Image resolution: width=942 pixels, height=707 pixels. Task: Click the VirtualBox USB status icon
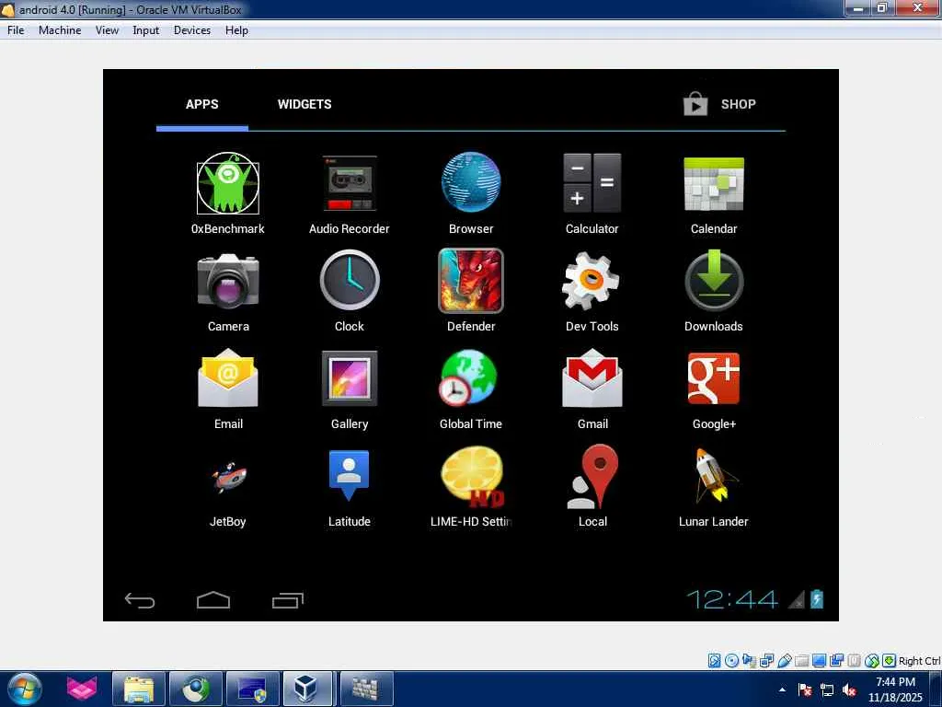pos(784,661)
